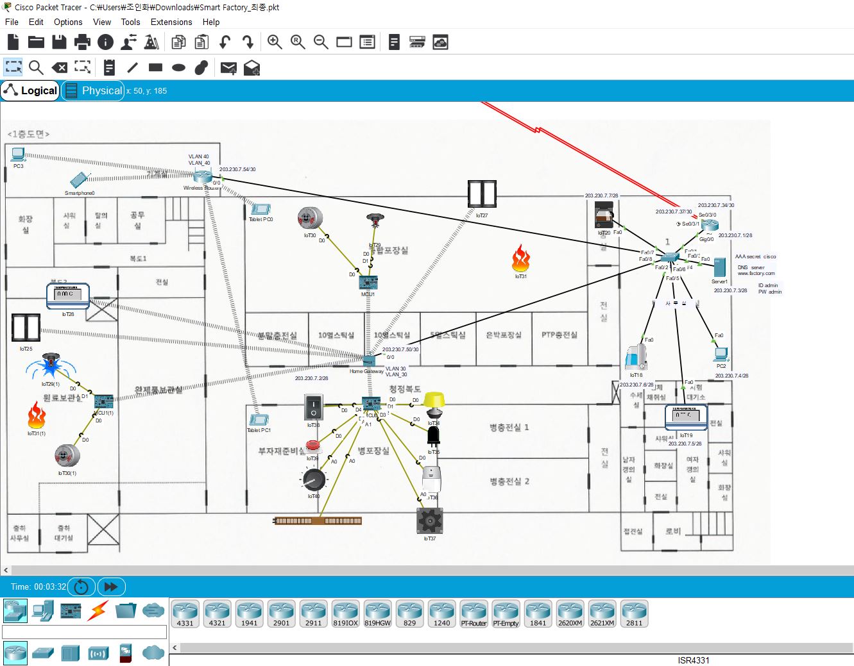Image resolution: width=854 pixels, height=666 pixels.
Task: Activate the Delete tool
Action: point(59,67)
